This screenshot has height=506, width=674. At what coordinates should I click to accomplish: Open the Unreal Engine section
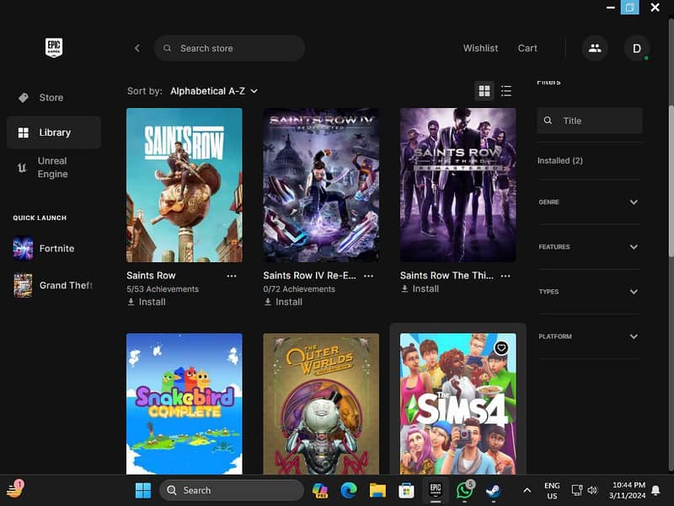point(53,167)
